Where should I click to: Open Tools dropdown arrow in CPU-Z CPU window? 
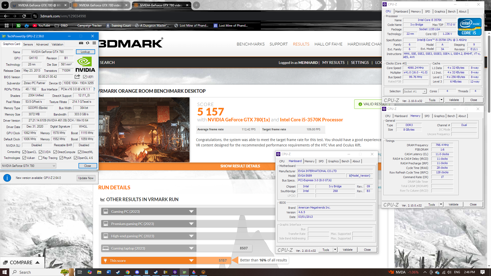(x=441, y=100)
